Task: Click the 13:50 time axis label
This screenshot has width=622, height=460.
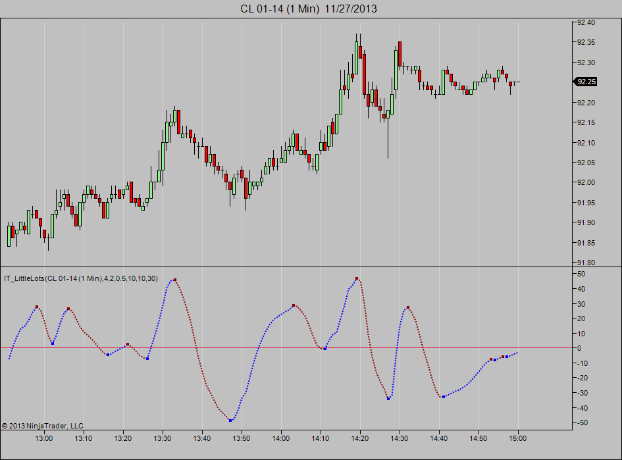Action: [241, 438]
